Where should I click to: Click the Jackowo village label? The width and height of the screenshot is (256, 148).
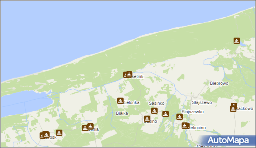pos(245,108)
